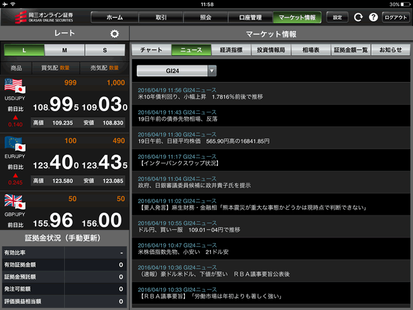Open news 【要人発言】麻生財務・金融相
This screenshot has width=413, height=310.
click(x=271, y=205)
